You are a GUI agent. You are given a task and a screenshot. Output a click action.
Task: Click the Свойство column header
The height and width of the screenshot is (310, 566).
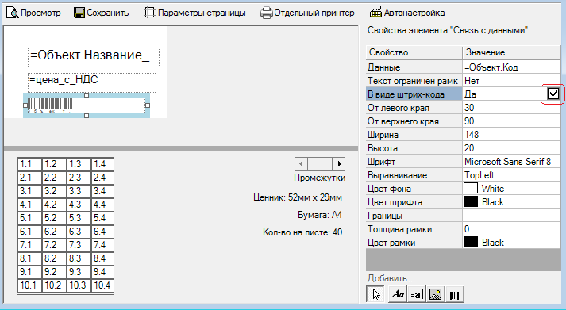[x=414, y=52]
